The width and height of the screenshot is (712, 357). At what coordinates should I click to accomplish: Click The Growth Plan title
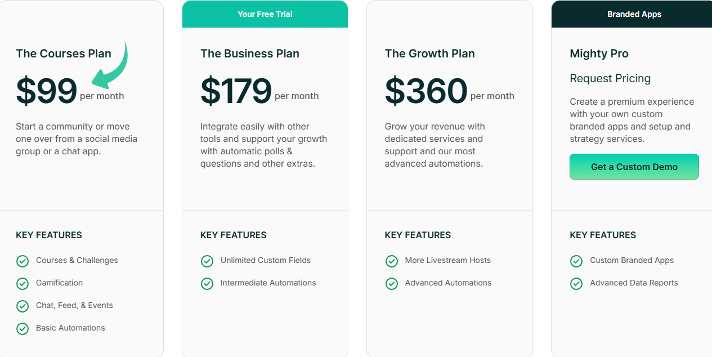430,53
